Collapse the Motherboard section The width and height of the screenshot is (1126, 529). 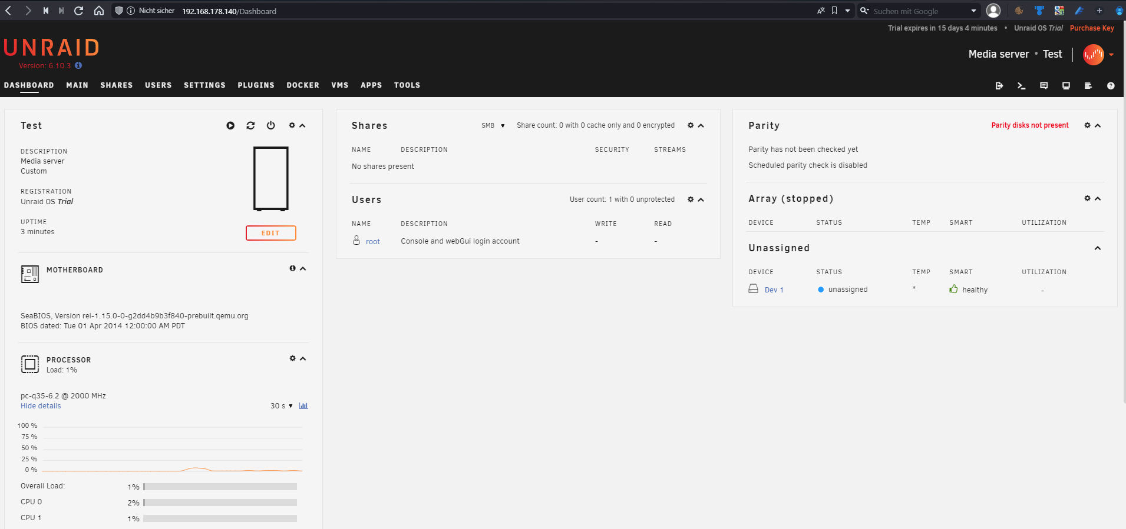[303, 268]
